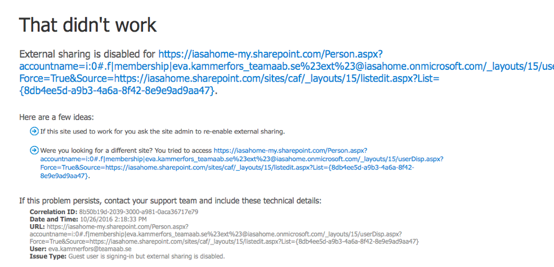Click 'If this problem persists' support message
This screenshot has width=554, height=267.
(170, 201)
